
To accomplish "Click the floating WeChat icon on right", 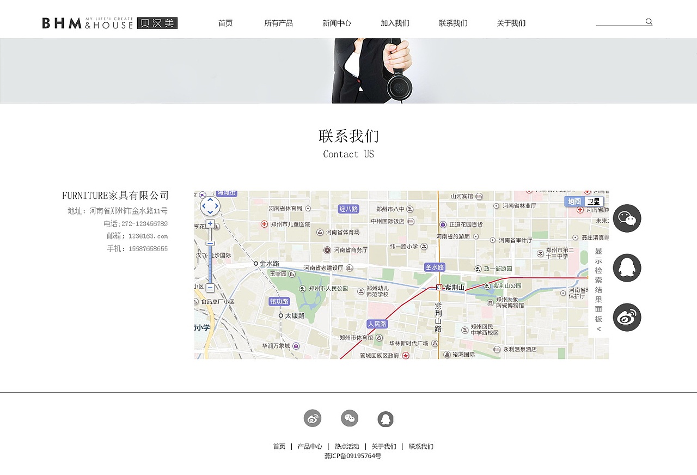I will click(627, 218).
